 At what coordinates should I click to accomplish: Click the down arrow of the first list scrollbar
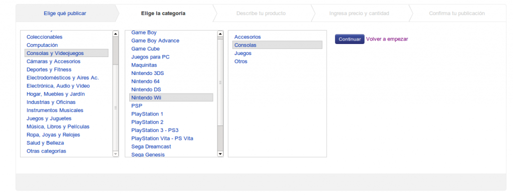[116, 154]
